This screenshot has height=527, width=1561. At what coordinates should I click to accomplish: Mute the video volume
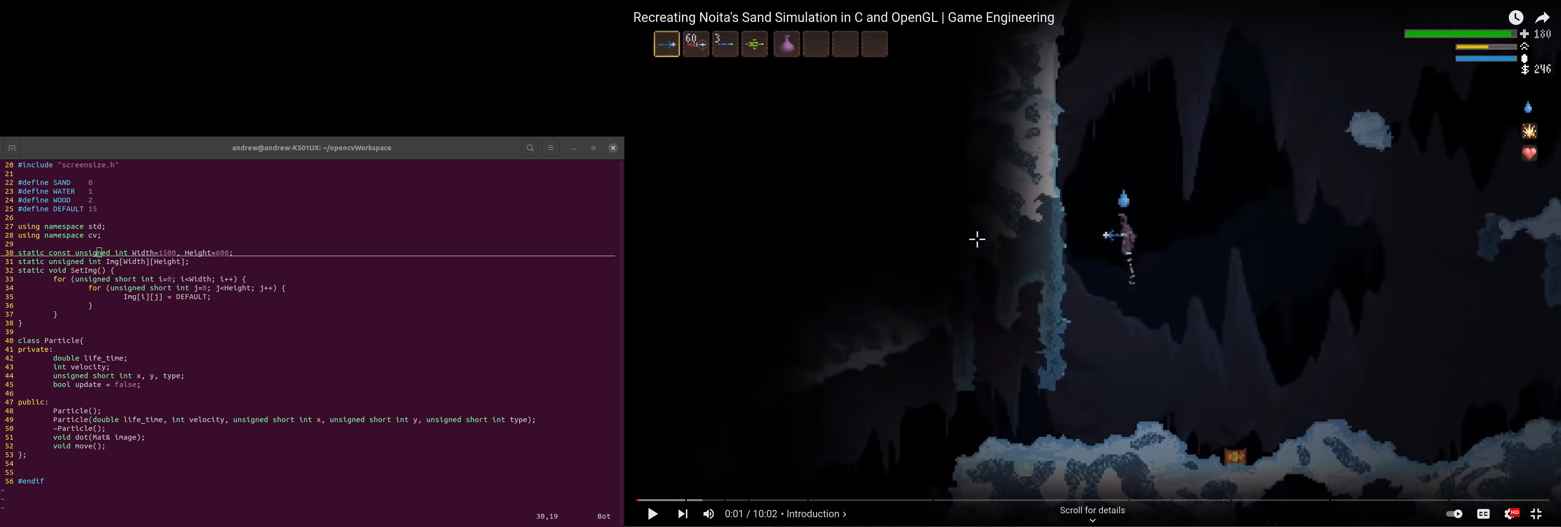pos(708,514)
